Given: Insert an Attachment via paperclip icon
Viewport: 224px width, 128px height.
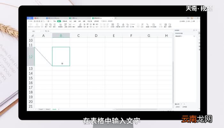Looking at the screenshot, I should pos(127,25).
